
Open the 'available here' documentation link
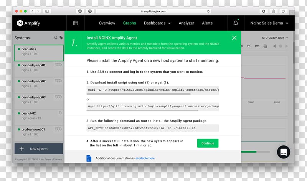pyautogui.click(x=145, y=158)
